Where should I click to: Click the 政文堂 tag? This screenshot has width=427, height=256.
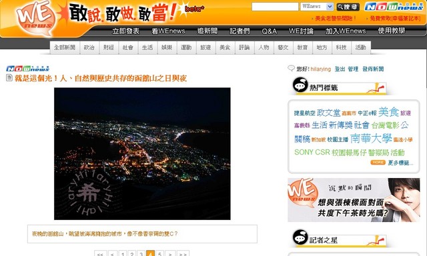[x=328, y=113]
